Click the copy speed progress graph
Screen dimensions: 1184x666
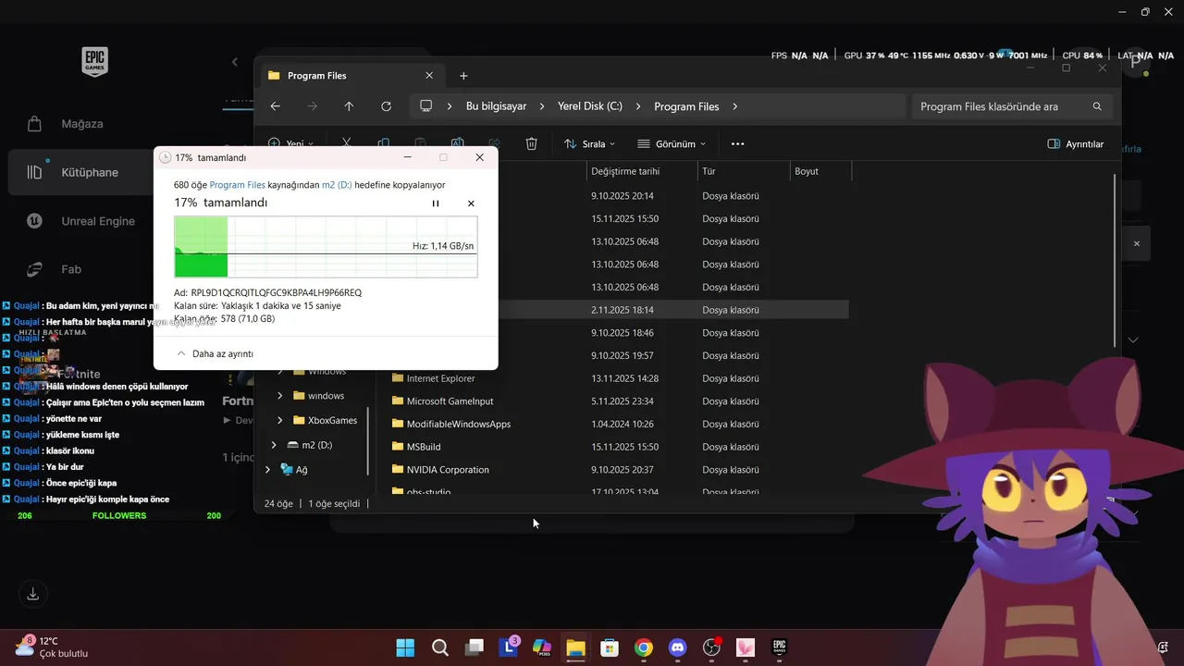coord(326,247)
